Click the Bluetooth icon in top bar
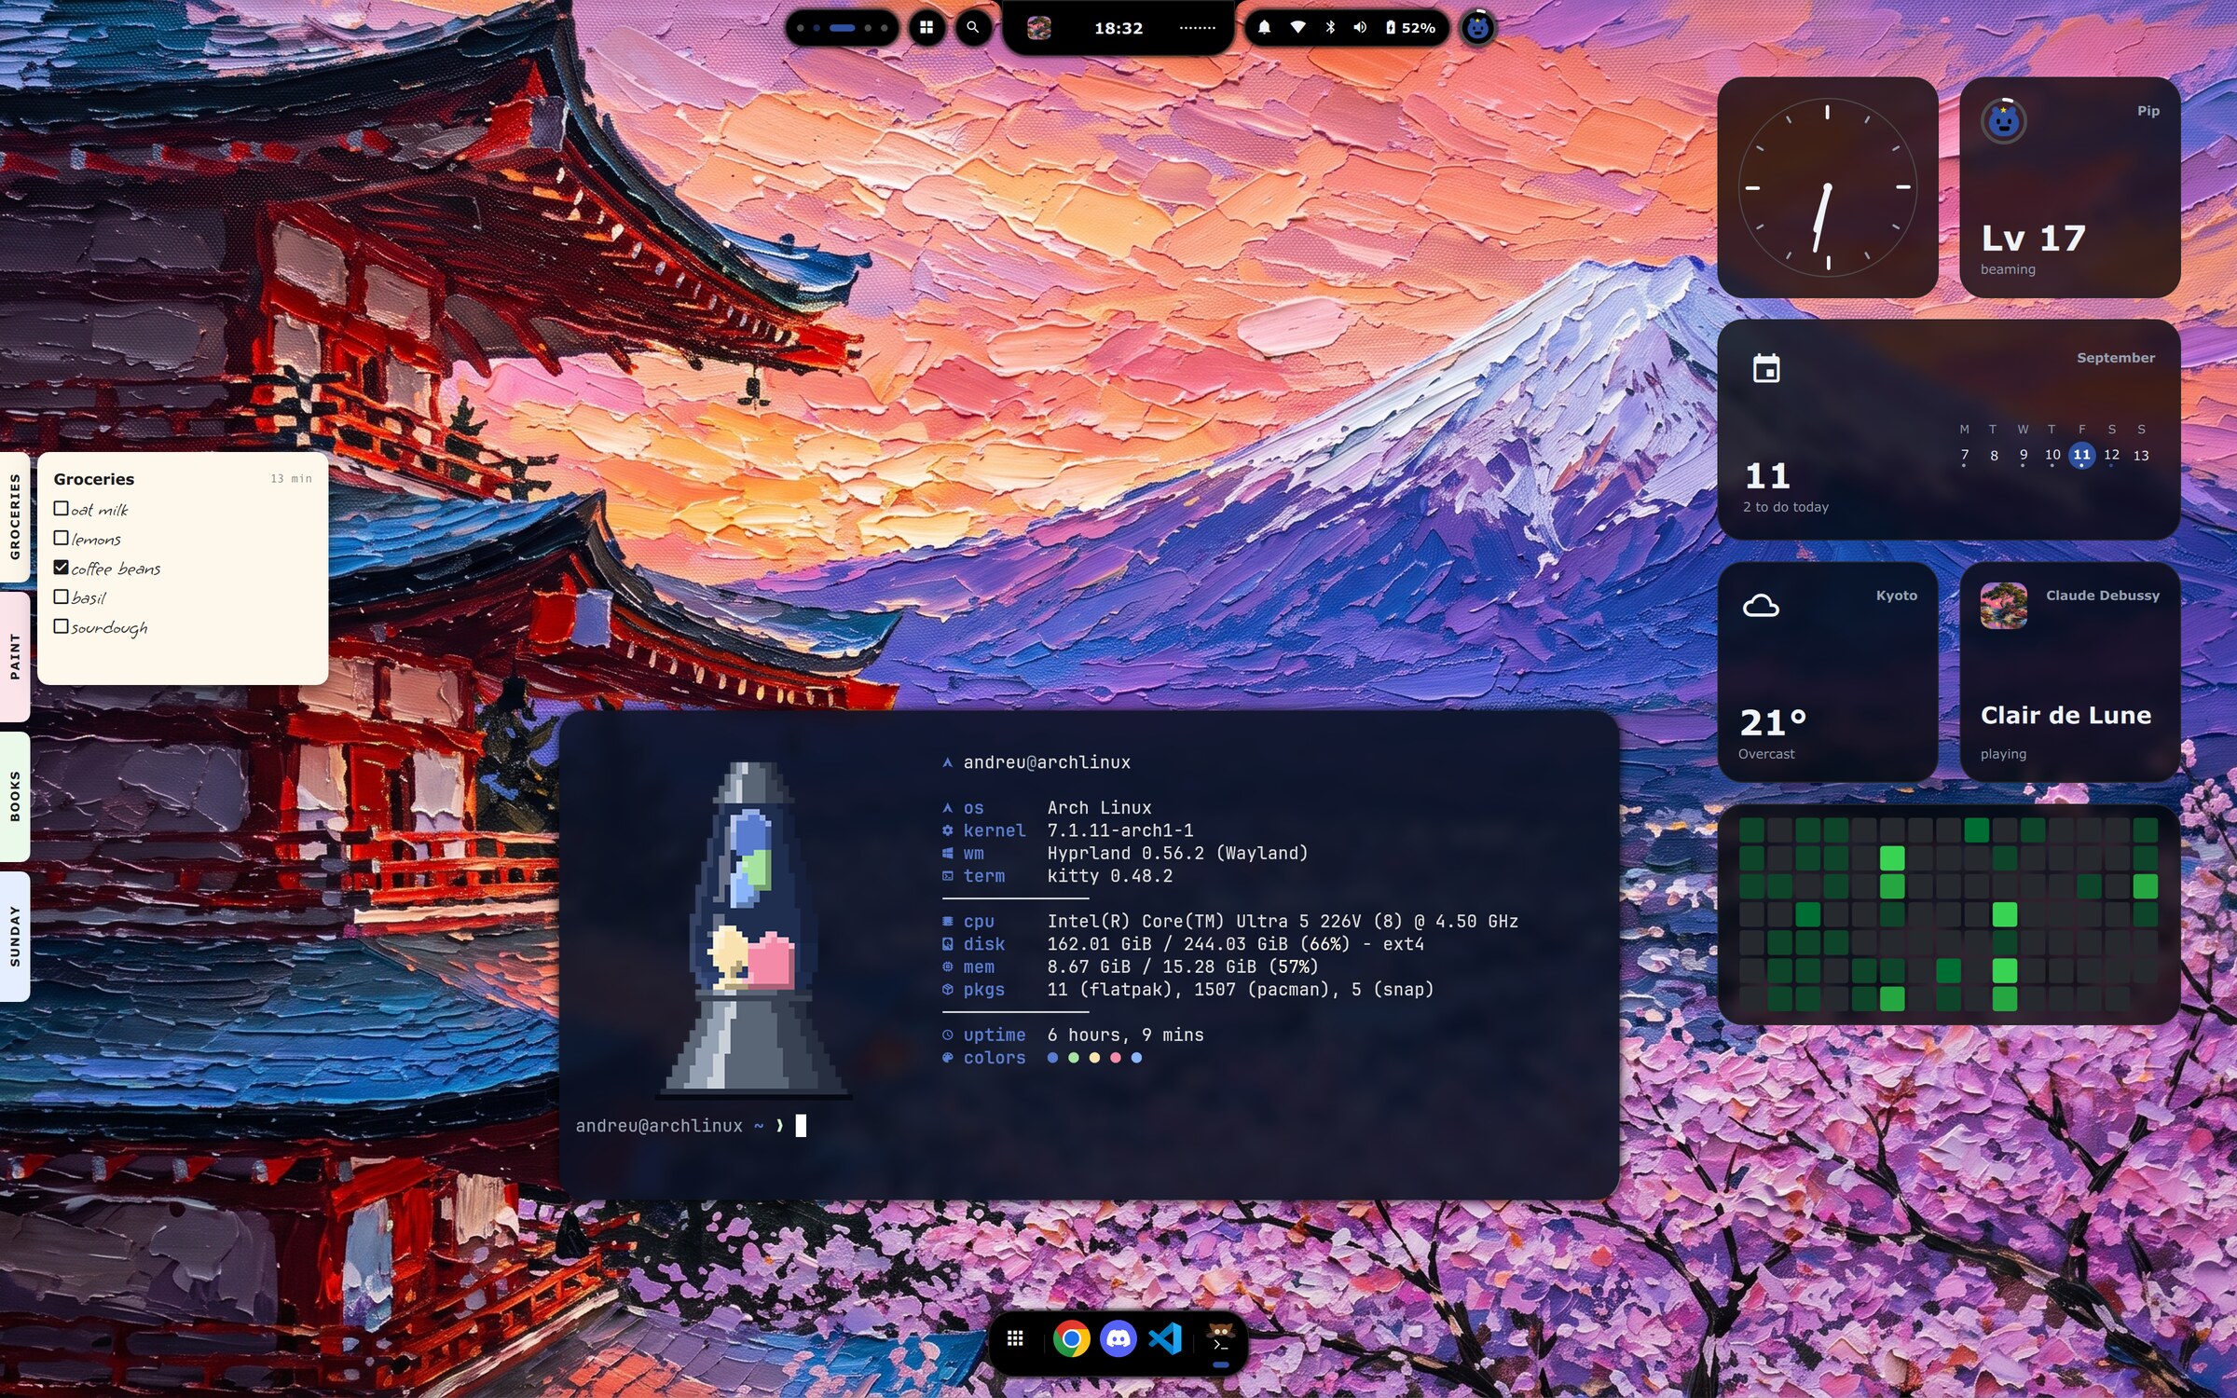 pos(1330,28)
